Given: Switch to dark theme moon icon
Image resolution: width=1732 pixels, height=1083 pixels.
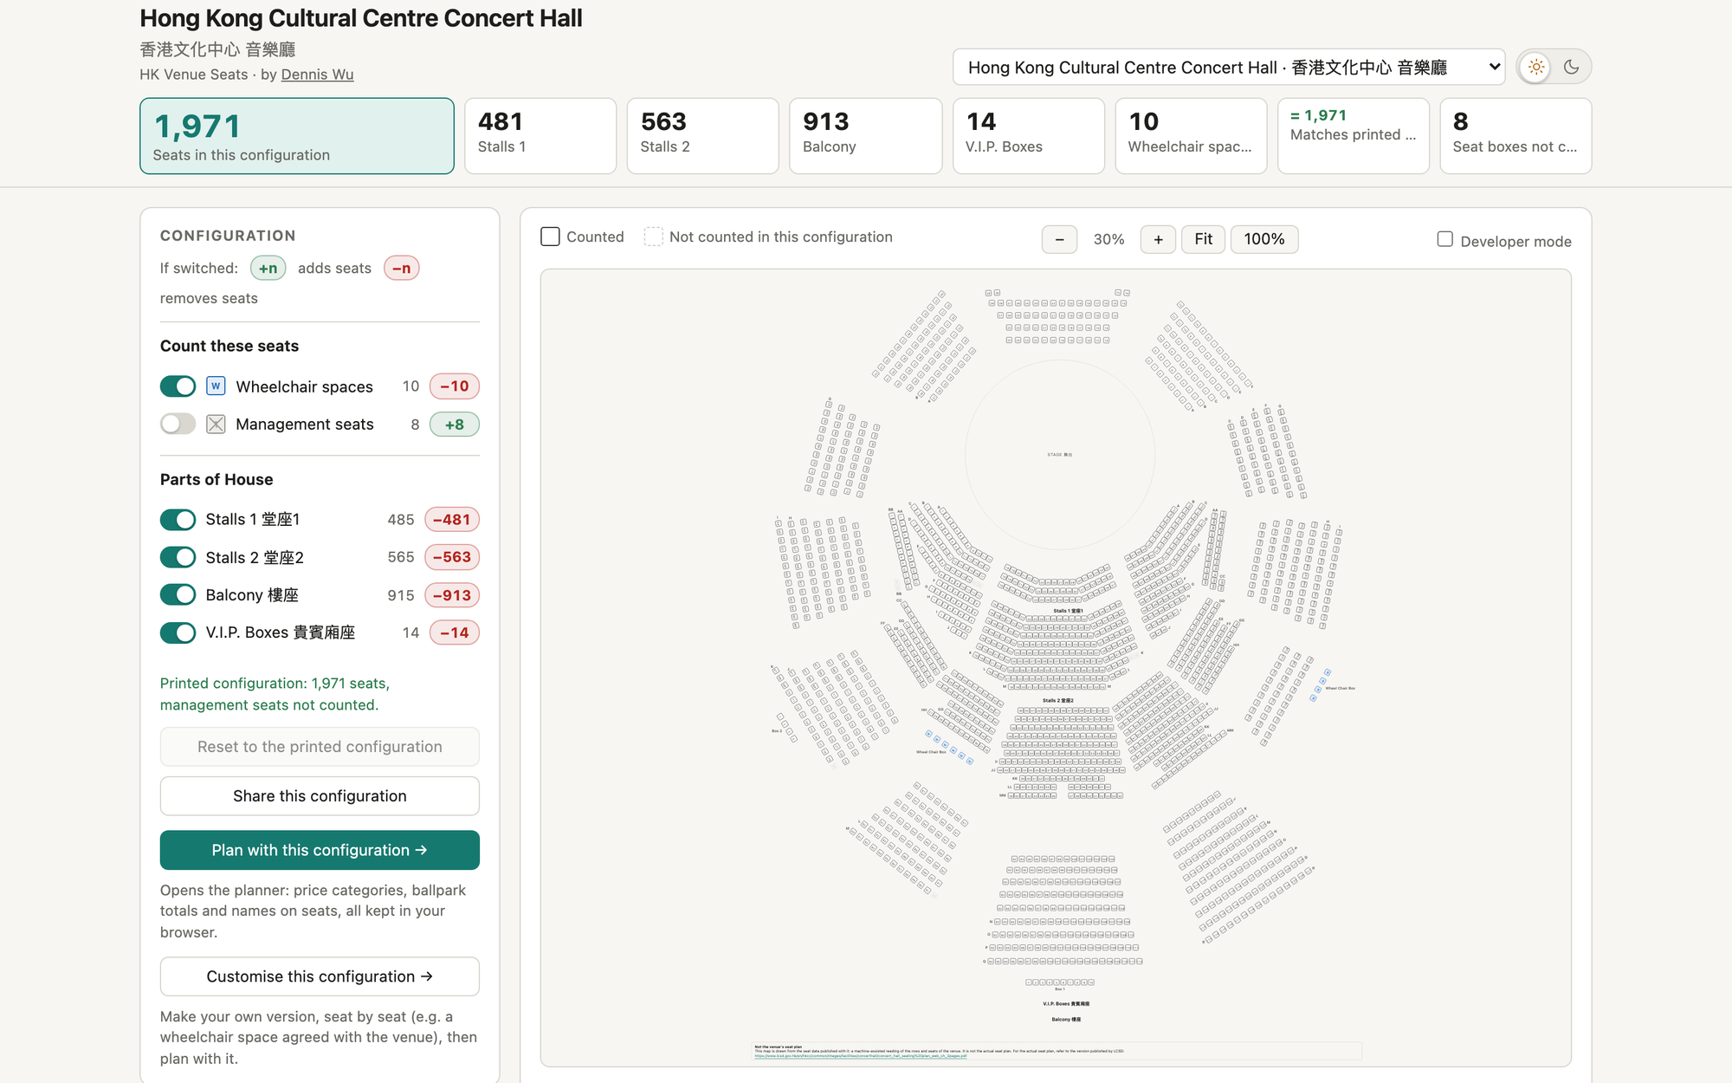Looking at the screenshot, I should click(x=1571, y=67).
